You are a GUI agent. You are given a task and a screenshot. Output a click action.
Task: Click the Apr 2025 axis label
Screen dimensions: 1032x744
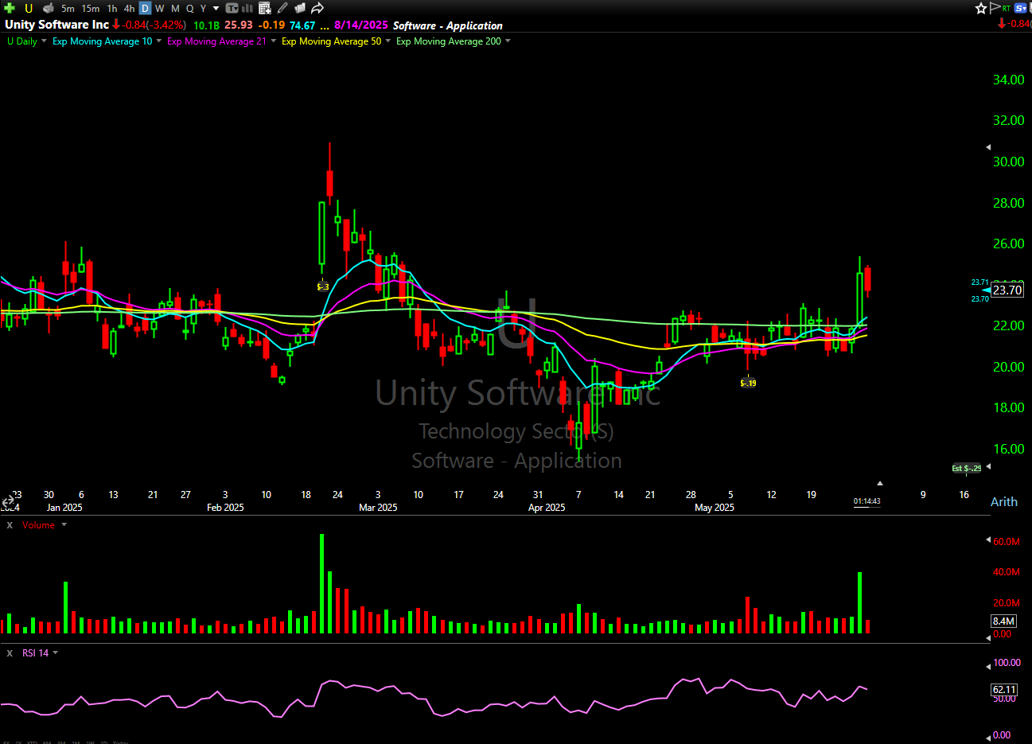pos(547,508)
